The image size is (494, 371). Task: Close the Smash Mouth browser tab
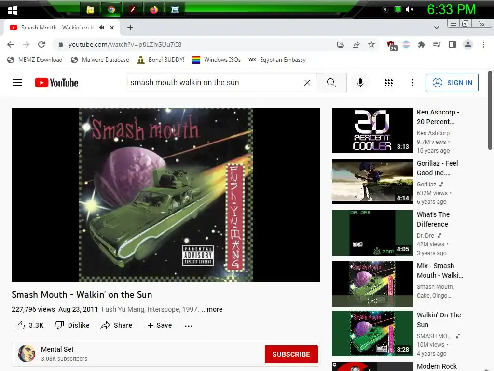112,28
